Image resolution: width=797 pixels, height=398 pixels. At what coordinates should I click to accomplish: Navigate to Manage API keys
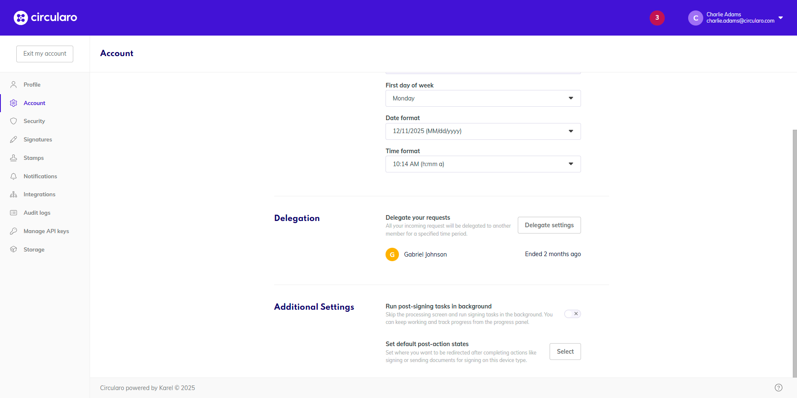pos(46,231)
